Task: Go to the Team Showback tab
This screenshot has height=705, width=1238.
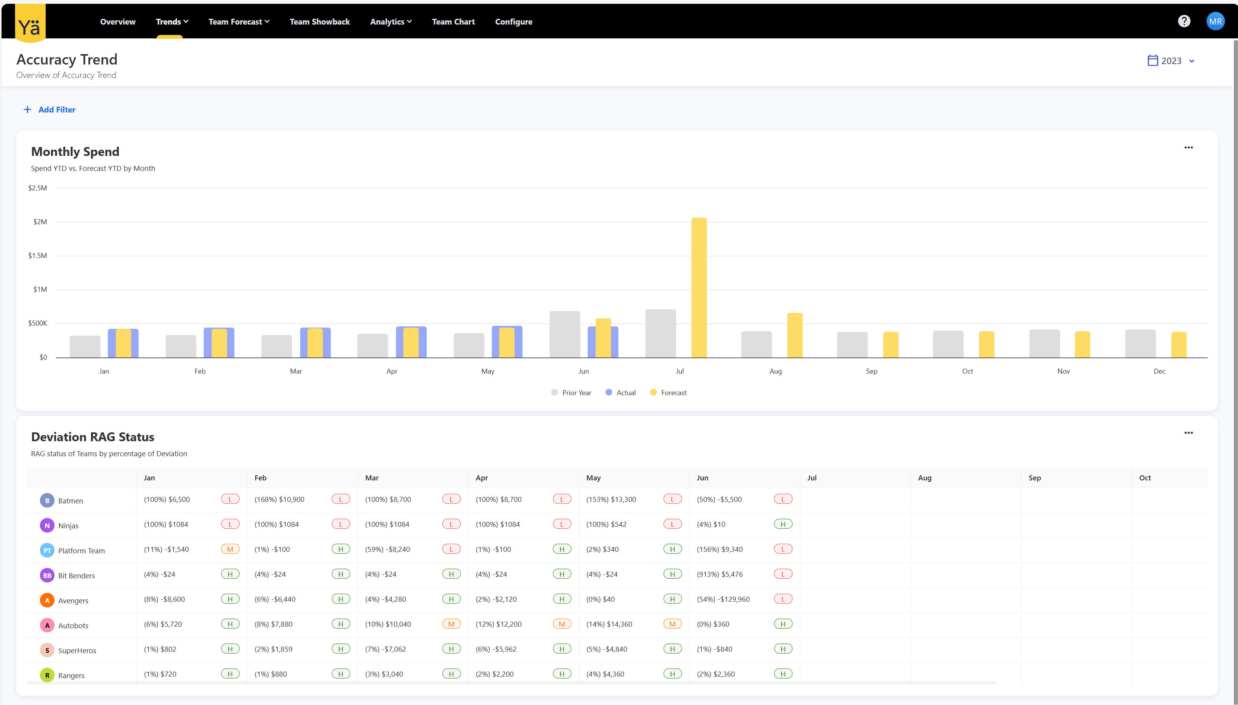Action: tap(319, 22)
